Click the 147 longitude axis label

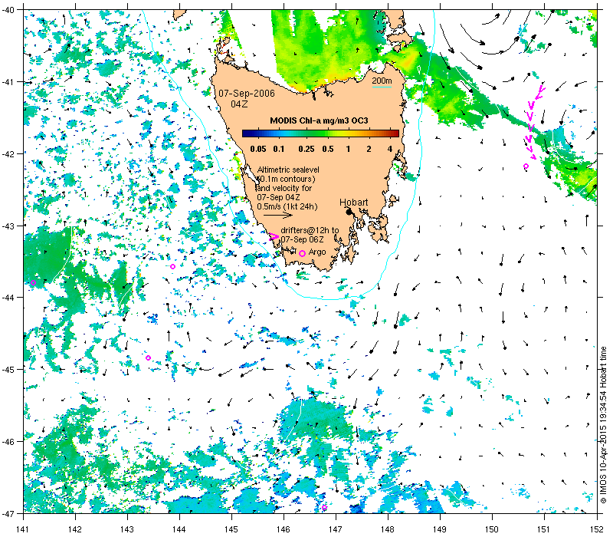click(336, 529)
